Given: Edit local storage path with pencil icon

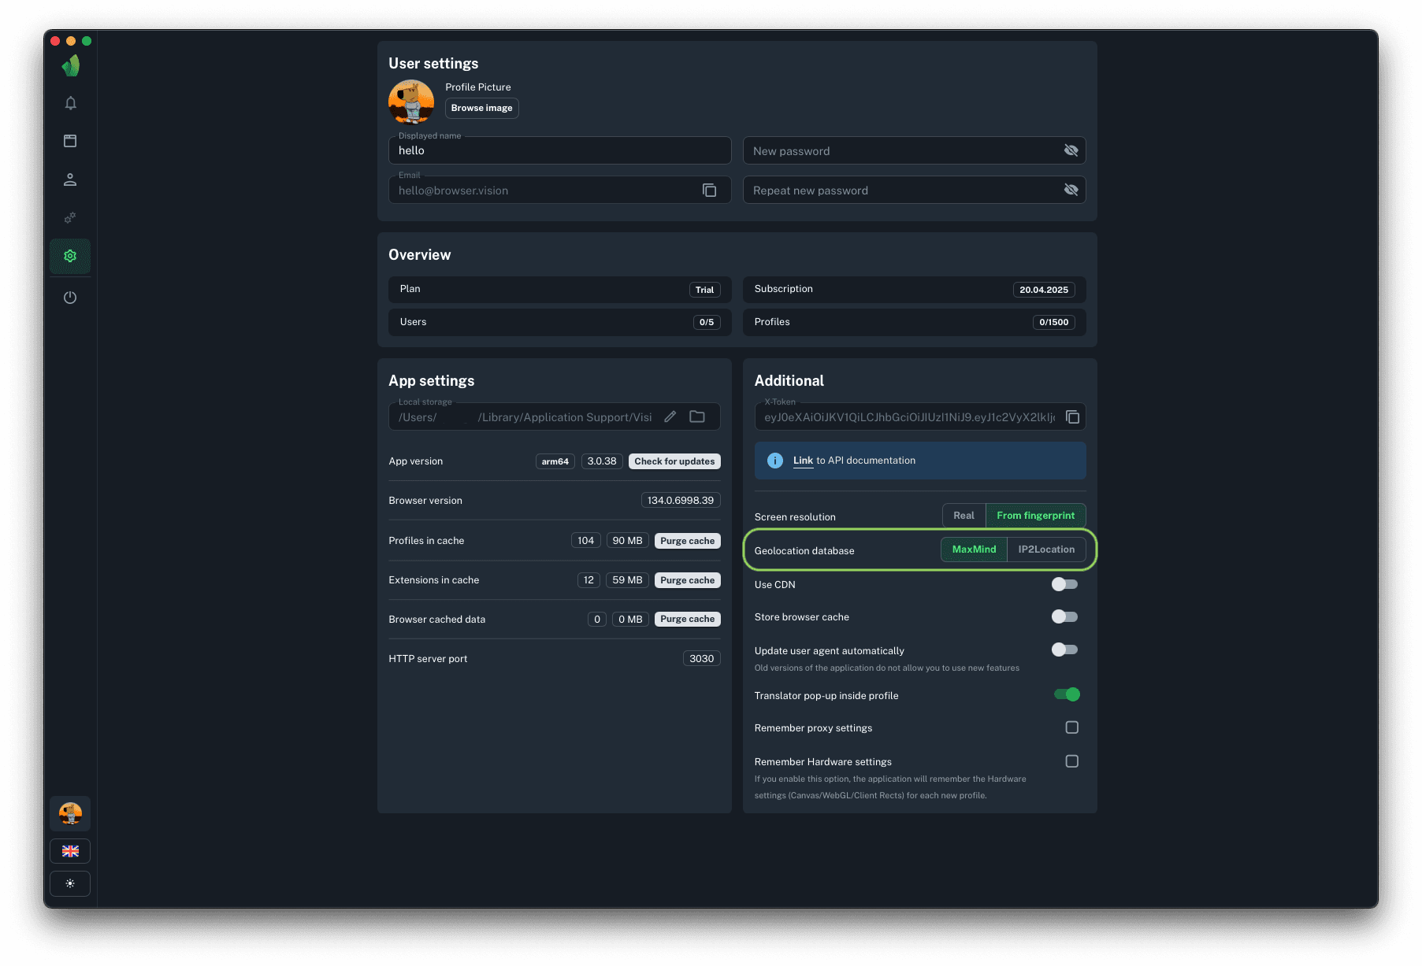Looking at the screenshot, I should coord(670,417).
